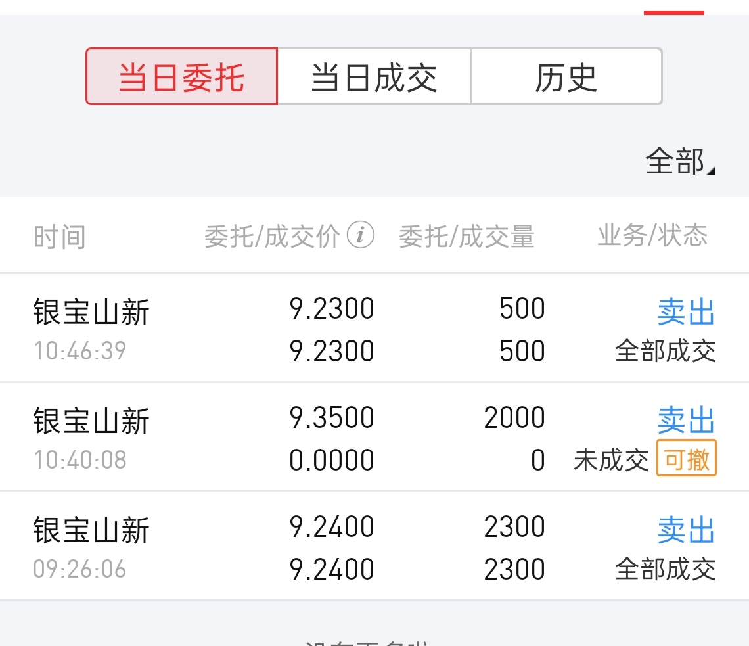
Task: Switch to the 当日委托 tab
Action: (181, 76)
